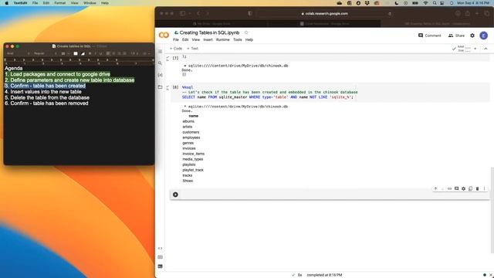Toggle bold in TextEdit toolbar
Image resolution: width=494 pixels, height=278 pixels.
(90, 53)
